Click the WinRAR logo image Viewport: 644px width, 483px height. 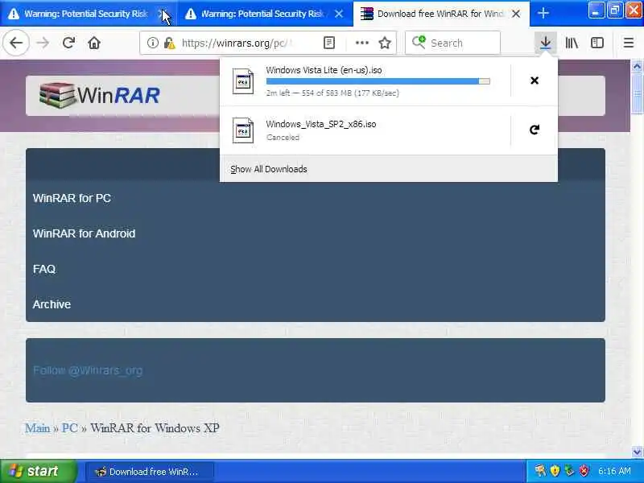click(99, 95)
